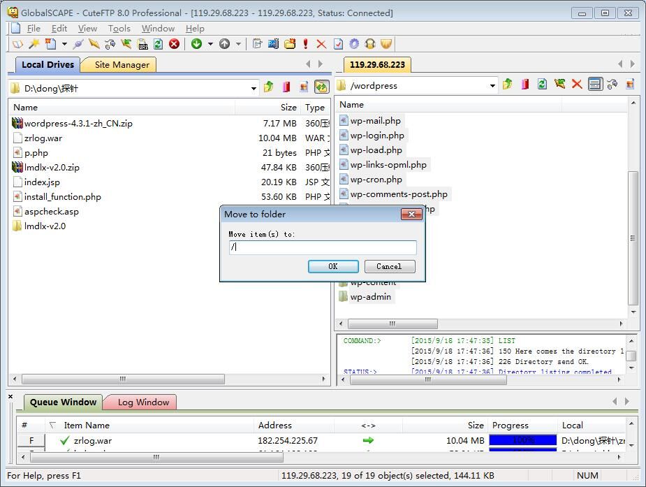Select the lmdlx-v2.0 folder in local pane
The height and width of the screenshot is (487, 646).
click(x=39, y=226)
